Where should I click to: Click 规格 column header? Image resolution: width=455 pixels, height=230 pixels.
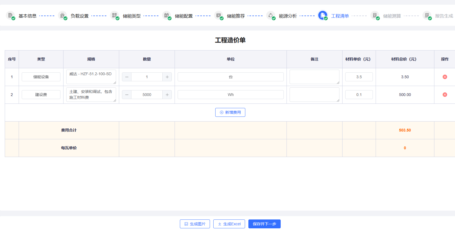91,59
